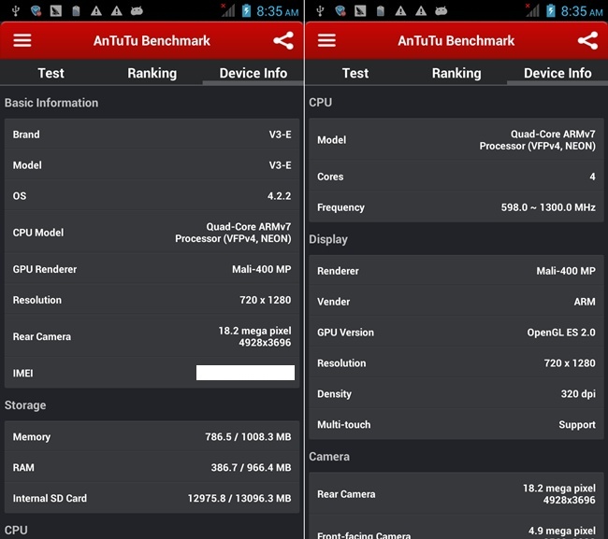The height and width of the screenshot is (539, 608).
Task: Tap the Multi-touch Support row
Action: tap(456, 424)
